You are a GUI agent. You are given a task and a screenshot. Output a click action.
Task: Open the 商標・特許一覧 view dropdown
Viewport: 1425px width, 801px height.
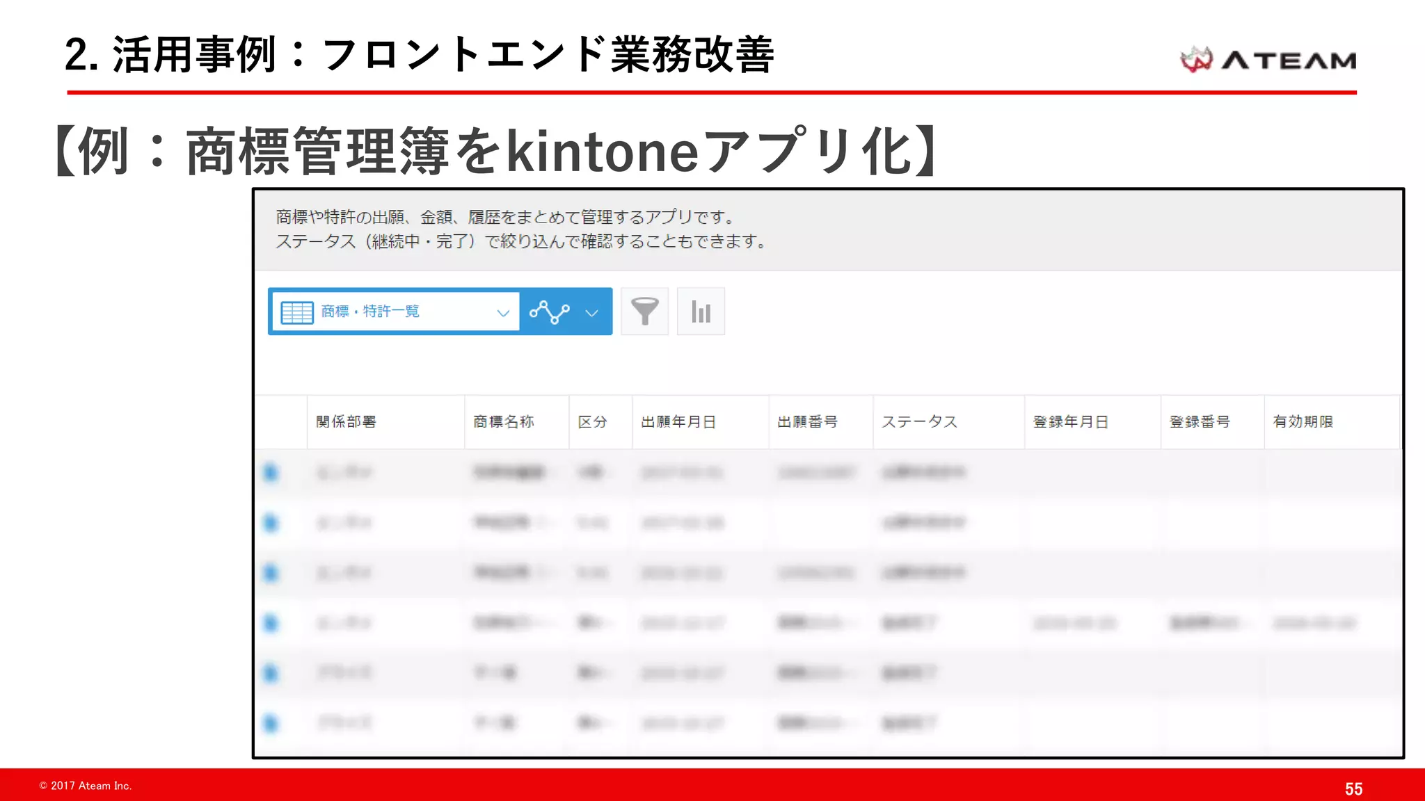tap(395, 311)
